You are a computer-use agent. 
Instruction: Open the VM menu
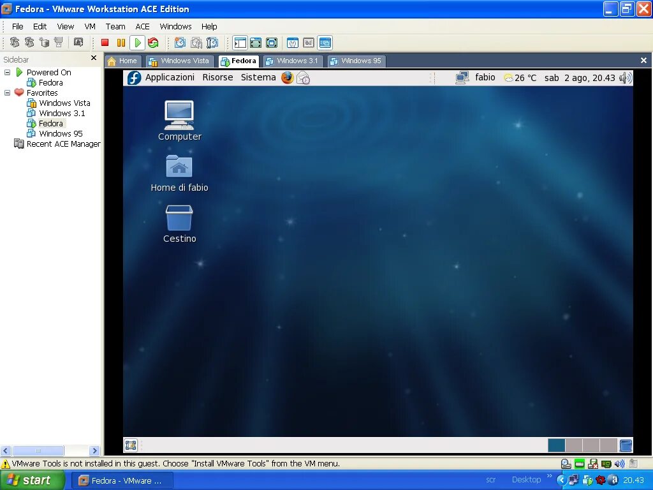(x=90, y=26)
